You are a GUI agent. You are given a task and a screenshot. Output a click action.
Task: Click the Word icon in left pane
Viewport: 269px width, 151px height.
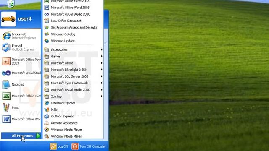click(6, 119)
